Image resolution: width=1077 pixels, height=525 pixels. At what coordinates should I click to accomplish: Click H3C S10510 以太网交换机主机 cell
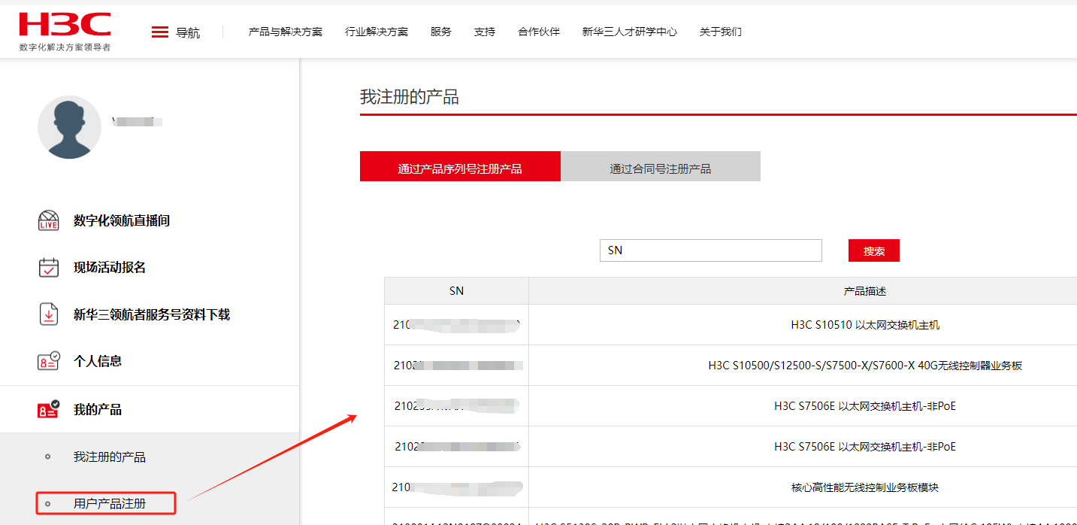click(x=865, y=325)
